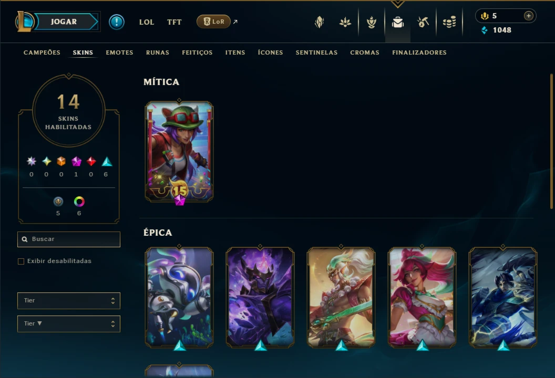
Task: Go to the TFT section
Action: tap(174, 22)
